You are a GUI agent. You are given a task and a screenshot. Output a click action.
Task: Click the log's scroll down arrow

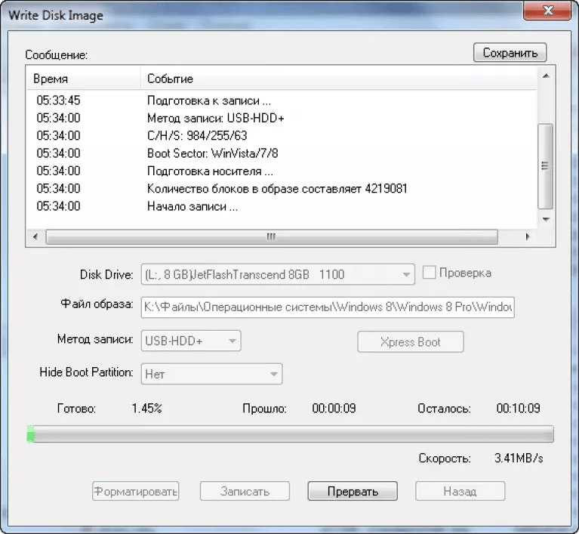click(x=546, y=219)
